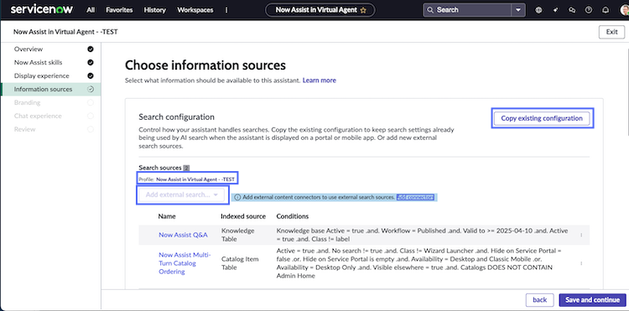Click Copy existing configuration button
Viewport: 629px width, 311px height.
click(542, 118)
